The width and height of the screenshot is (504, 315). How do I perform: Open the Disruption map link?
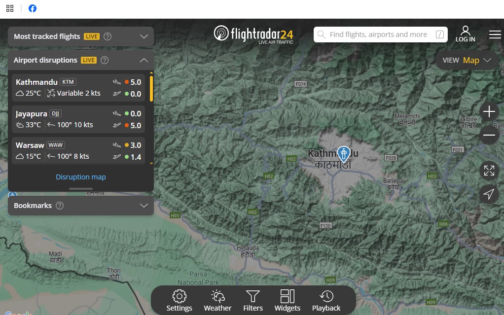click(81, 177)
